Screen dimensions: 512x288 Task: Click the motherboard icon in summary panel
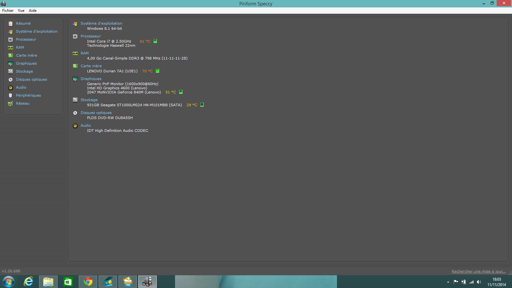[75, 66]
